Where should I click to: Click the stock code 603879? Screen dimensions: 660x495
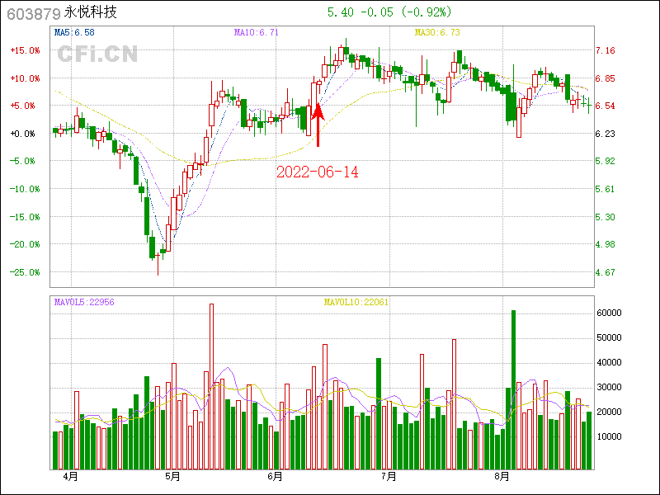pyautogui.click(x=34, y=14)
